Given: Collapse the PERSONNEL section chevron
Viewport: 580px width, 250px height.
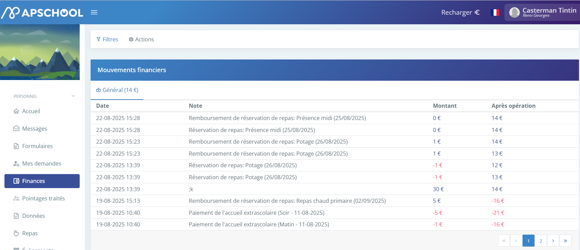Looking at the screenshot, I should point(73,96).
